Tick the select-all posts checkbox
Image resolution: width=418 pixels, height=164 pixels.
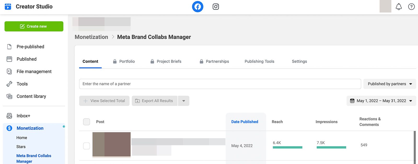tap(86, 122)
